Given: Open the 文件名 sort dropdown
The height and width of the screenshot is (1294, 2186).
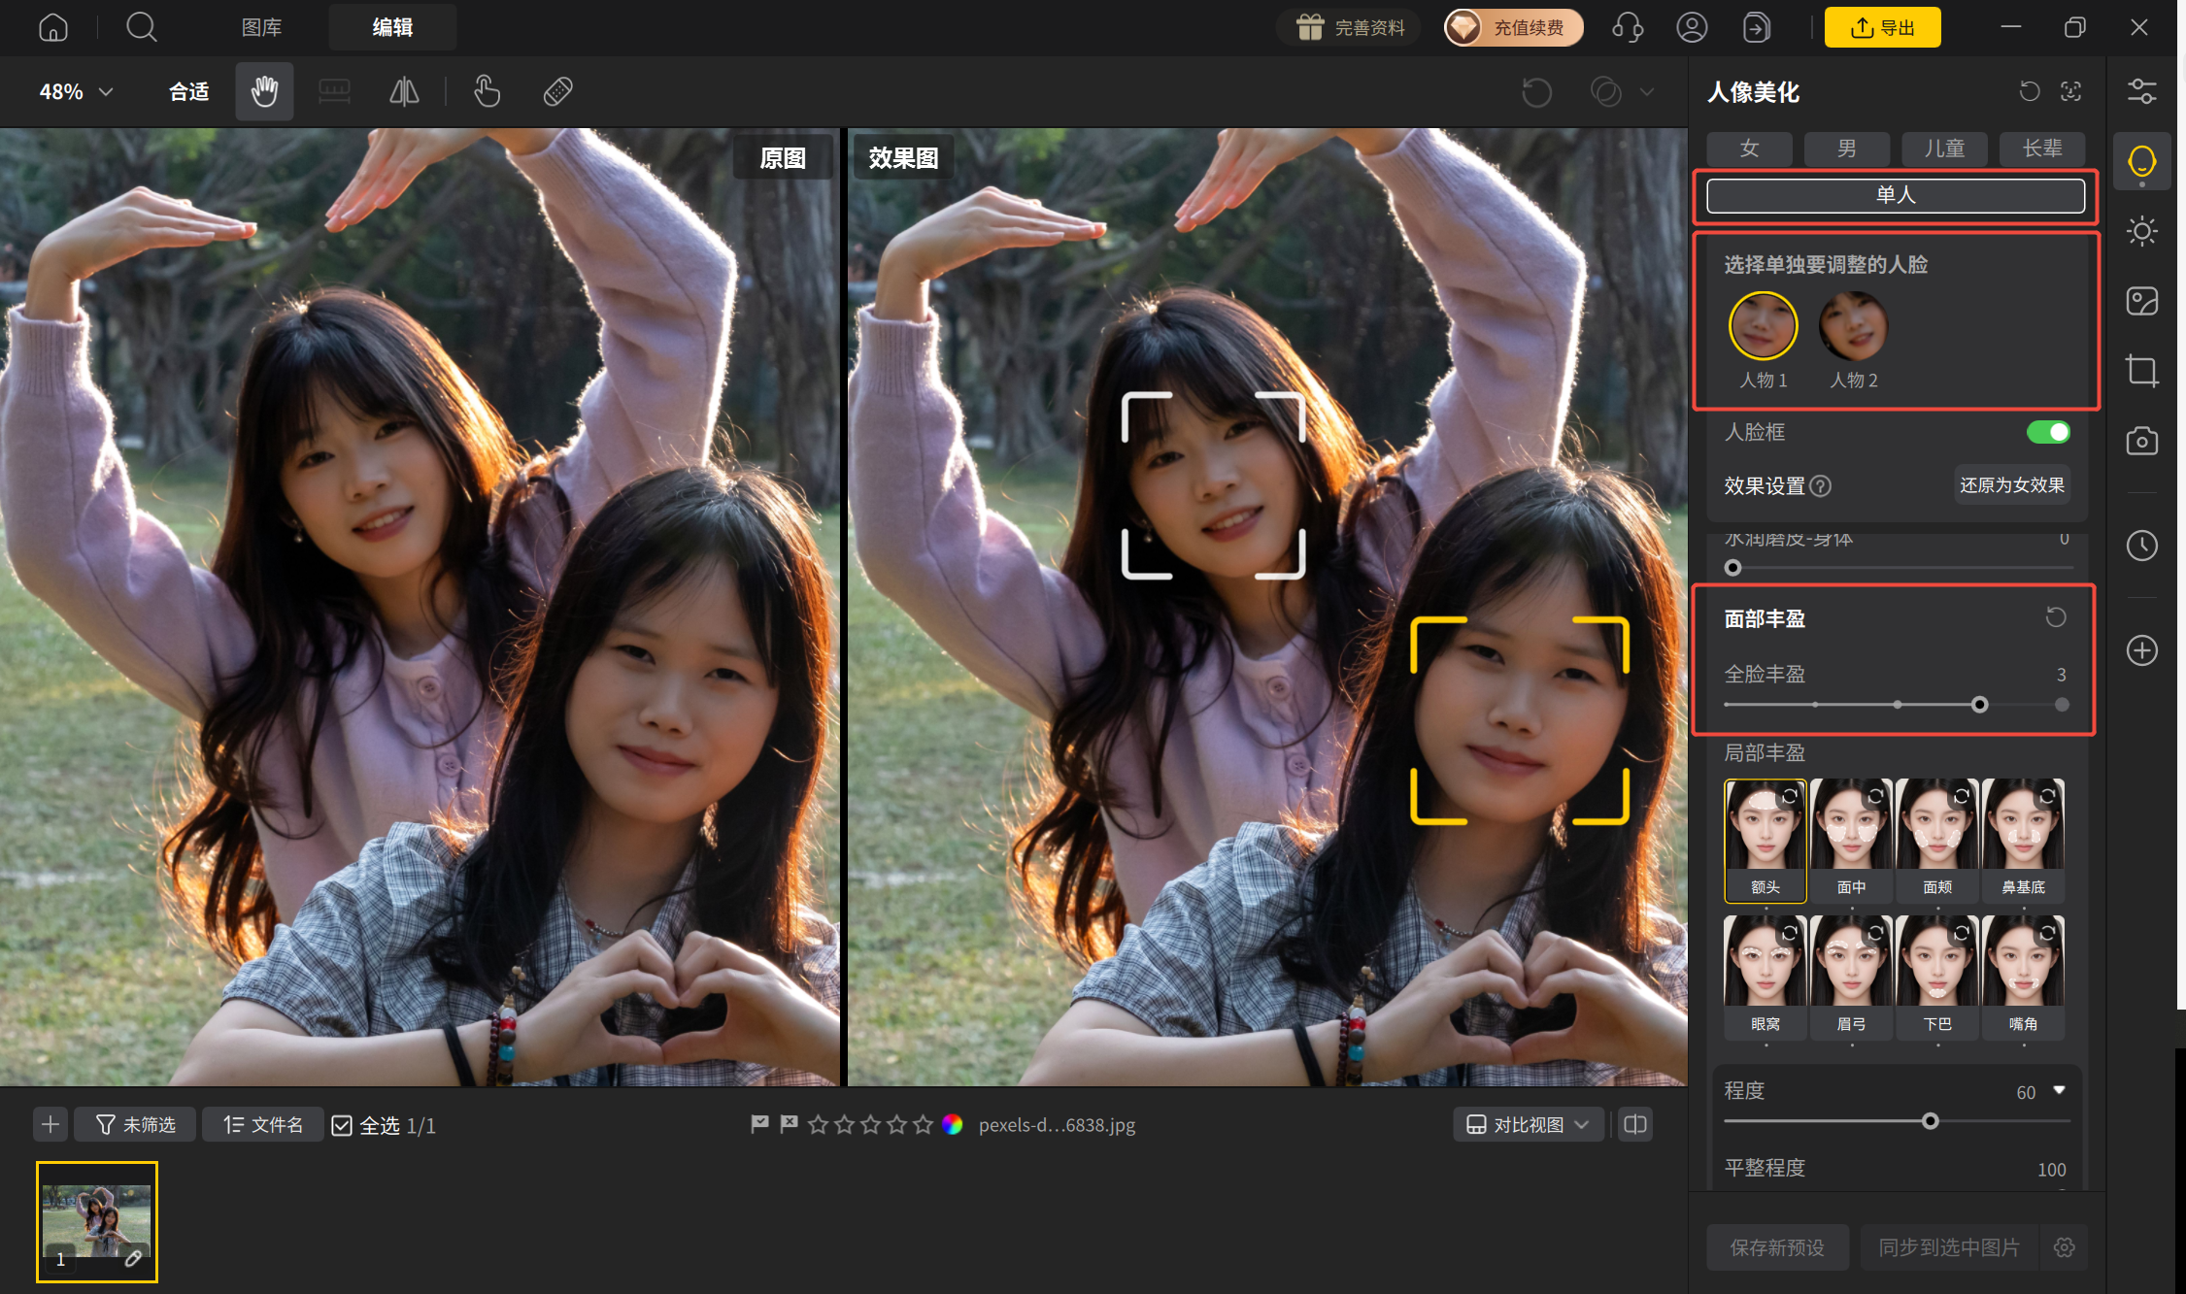Looking at the screenshot, I should [262, 1124].
